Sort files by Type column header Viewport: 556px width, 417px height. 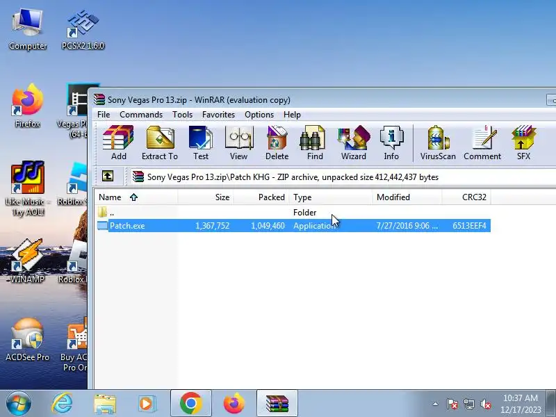point(331,197)
